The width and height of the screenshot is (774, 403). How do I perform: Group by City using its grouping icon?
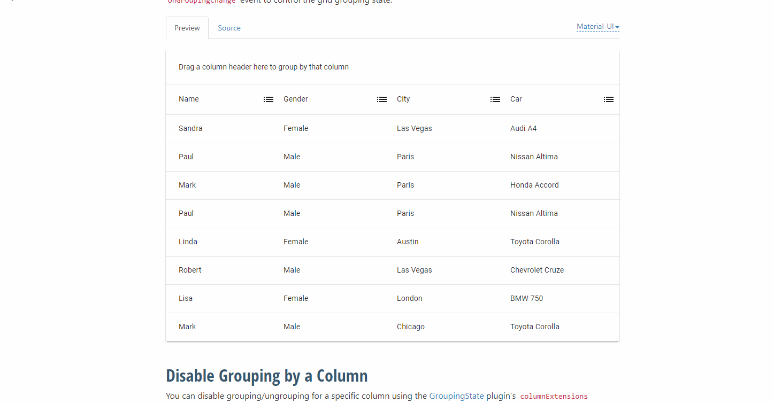(x=495, y=99)
